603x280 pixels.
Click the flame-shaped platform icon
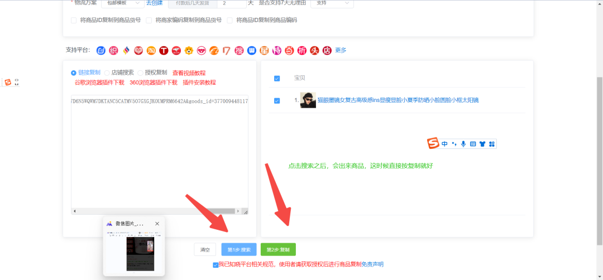[x=126, y=50]
